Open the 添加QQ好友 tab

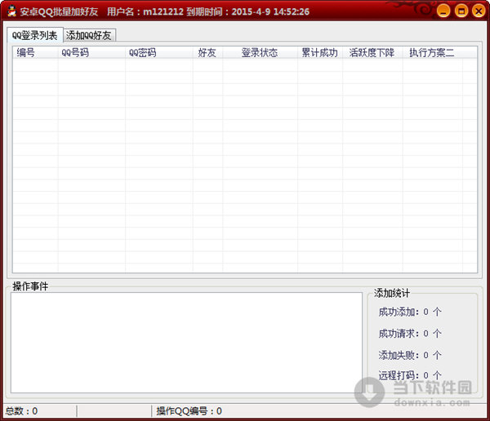point(89,35)
